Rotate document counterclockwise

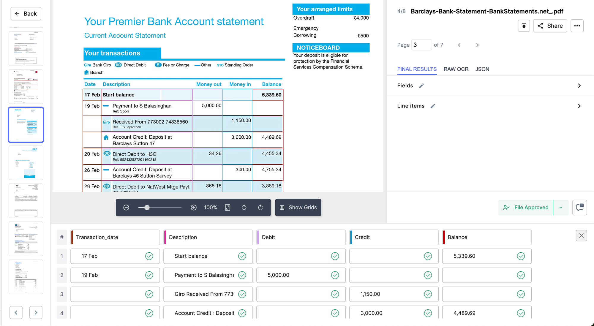244,208
